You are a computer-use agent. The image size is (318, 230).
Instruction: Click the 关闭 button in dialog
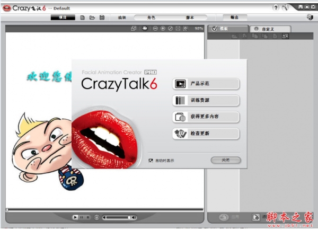tap(226, 160)
